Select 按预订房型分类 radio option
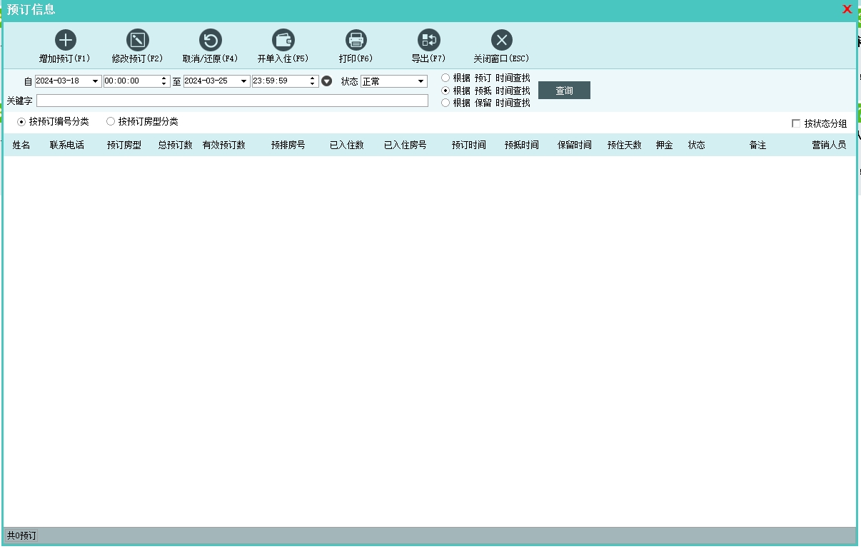 coord(111,122)
